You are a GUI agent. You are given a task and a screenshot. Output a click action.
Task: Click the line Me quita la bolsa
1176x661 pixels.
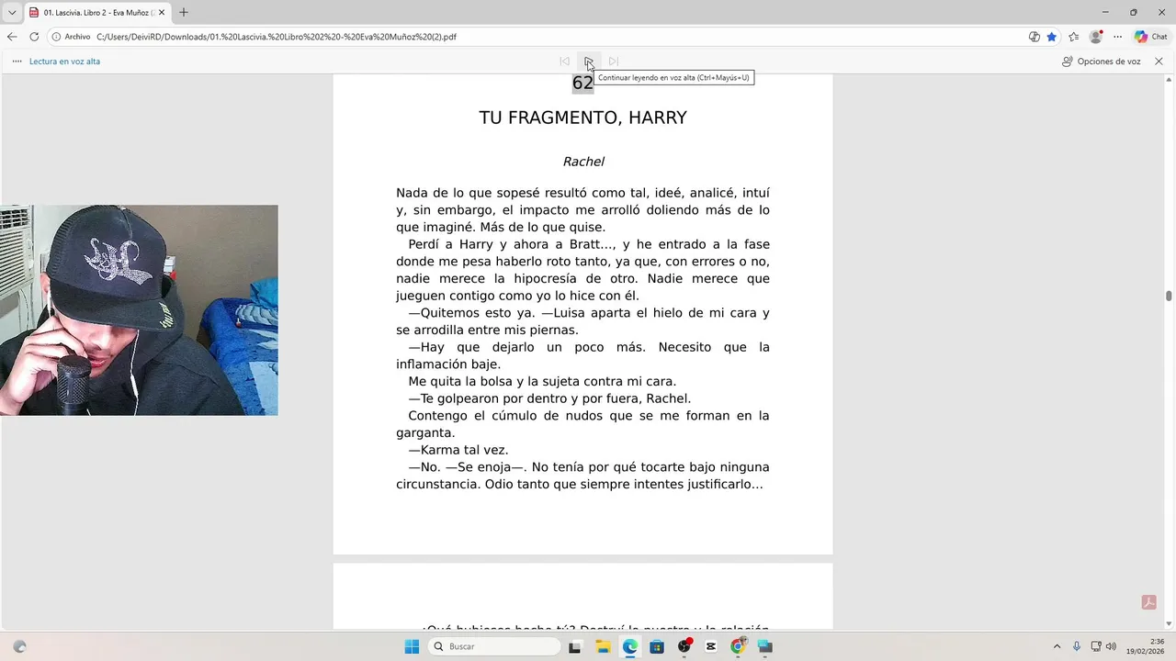pyautogui.click(x=542, y=381)
